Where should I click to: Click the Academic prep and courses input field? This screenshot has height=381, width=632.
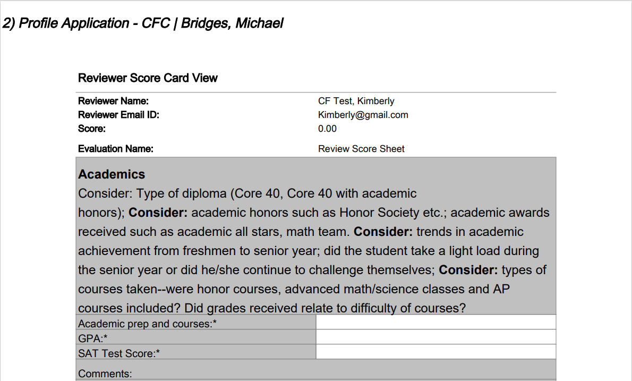click(x=435, y=322)
